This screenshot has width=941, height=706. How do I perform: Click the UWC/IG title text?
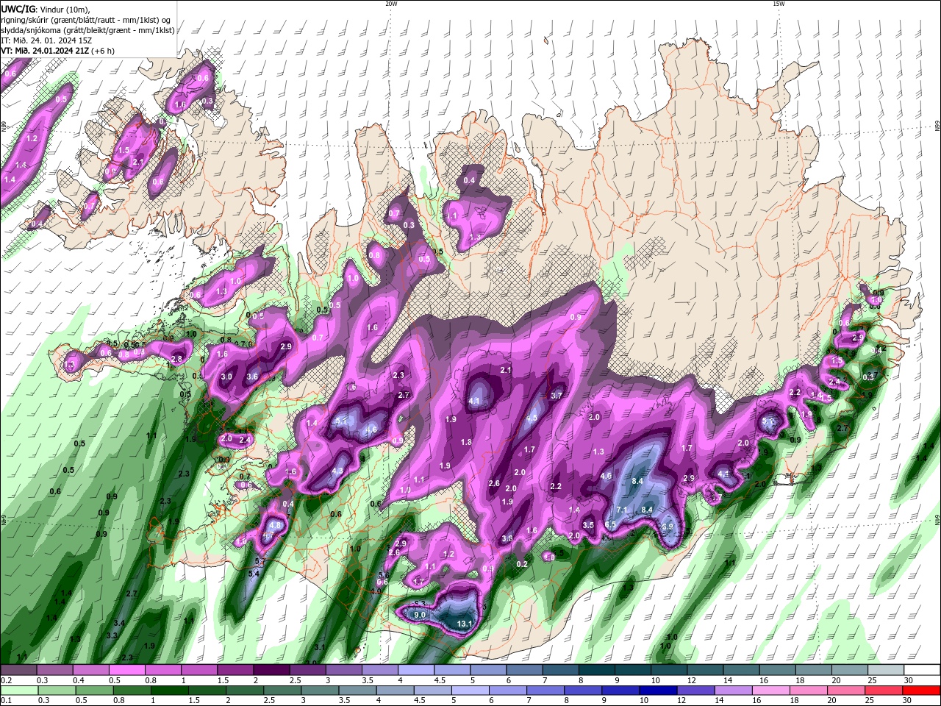[x=17, y=9]
